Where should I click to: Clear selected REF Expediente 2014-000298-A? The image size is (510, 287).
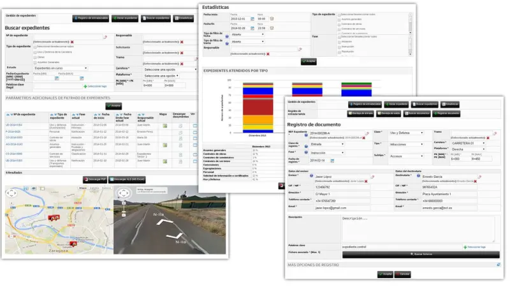coord(363,138)
